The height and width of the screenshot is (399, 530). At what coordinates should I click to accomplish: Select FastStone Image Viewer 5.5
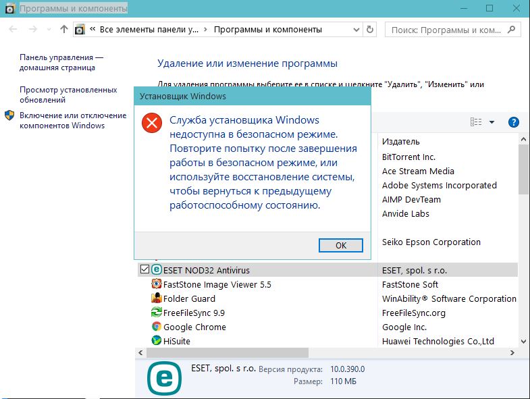pos(217,284)
